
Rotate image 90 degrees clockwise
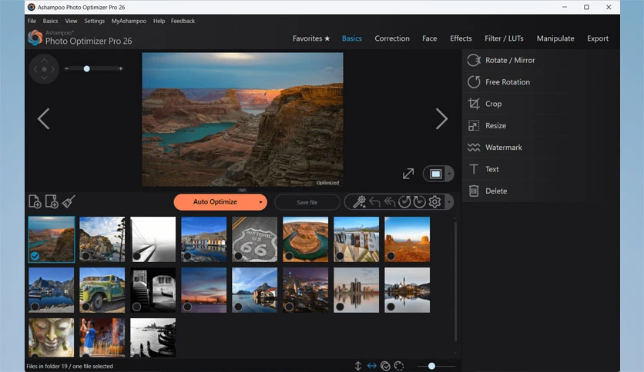coord(419,201)
